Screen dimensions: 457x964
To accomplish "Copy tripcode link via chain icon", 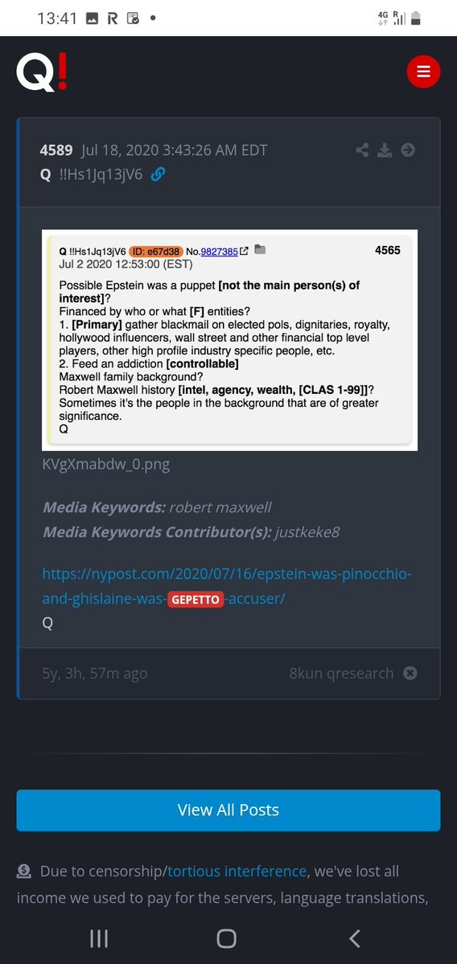I will (x=158, y=174).
